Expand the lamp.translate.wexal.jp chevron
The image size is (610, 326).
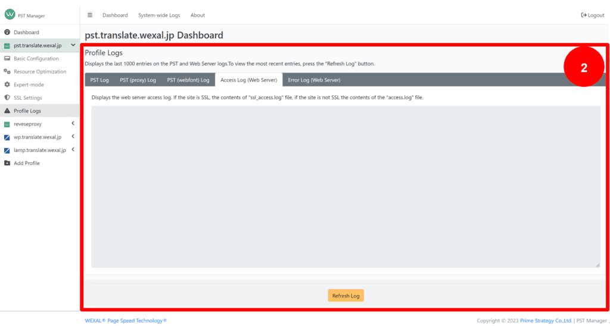click(73, 149)
